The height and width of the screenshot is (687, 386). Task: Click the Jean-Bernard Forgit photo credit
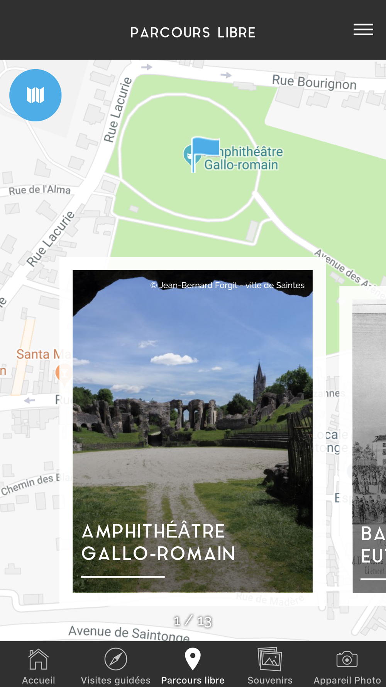227,285
